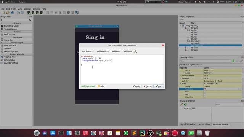Click OK in Edit Style Sheet dialog
Viewport: 244px width, 137px height.
coord(159,86)
